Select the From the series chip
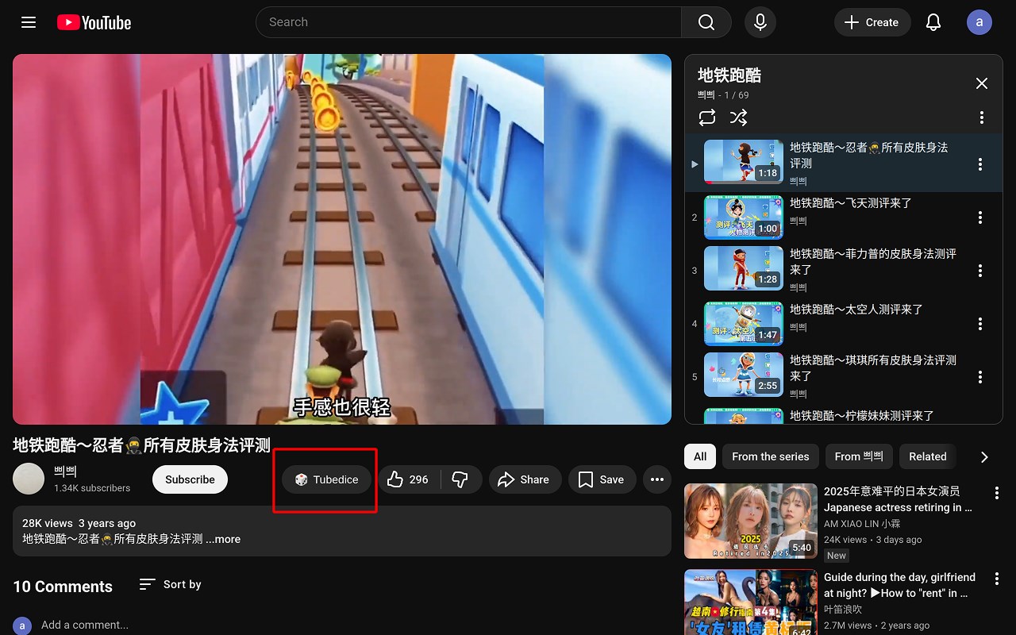Screen dimensions: 1016x635 tap(771, 456)
